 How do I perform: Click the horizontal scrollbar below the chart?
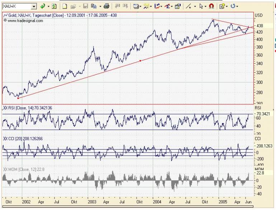(x=128, y=206)
